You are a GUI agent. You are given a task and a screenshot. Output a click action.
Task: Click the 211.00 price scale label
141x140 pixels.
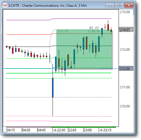click(x=125, y=87)
